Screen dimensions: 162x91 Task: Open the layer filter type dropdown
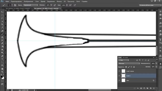point(124,60)
